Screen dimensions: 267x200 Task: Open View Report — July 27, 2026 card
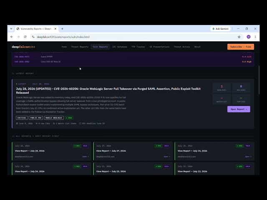[133, 151]
